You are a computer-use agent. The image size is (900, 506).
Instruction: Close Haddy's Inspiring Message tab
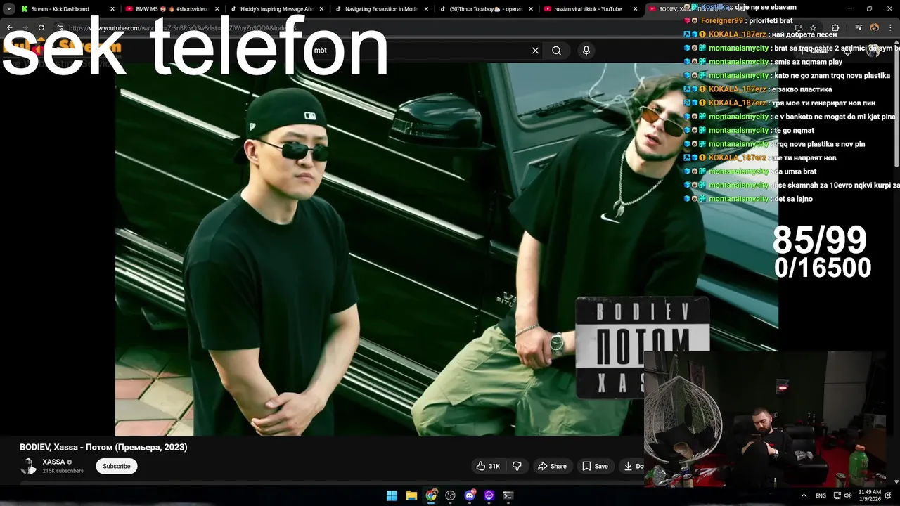pyautogui.click(x=321, y=9)
